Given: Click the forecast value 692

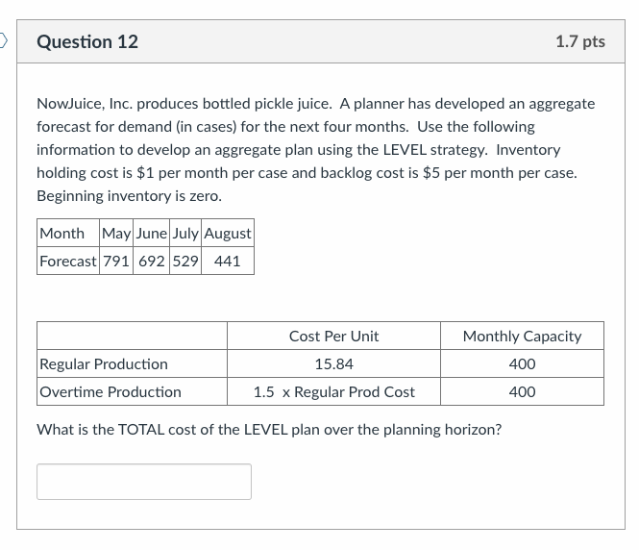Looking at the screenshot, I should [151, 261].
